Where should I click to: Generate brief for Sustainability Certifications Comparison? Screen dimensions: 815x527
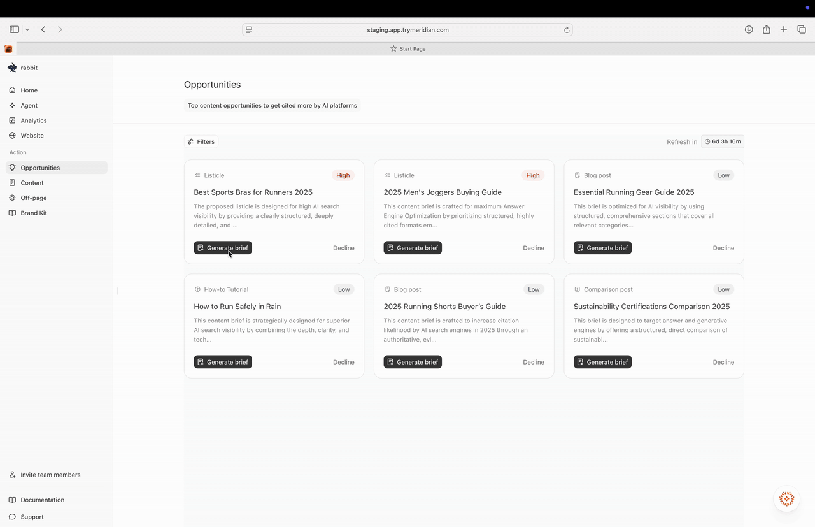pyautogui.click(x=602, y=362)
